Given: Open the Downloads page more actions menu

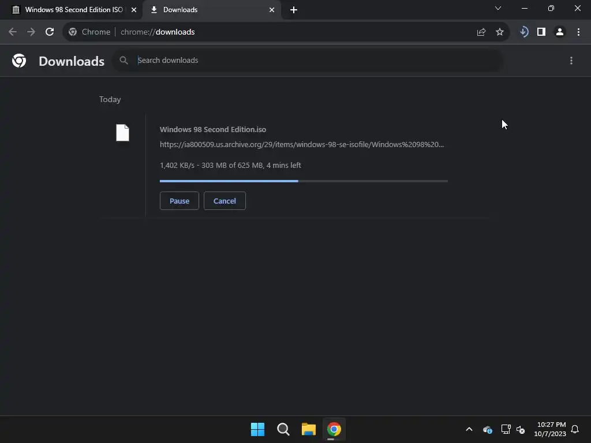Looking at the screenshot, I should [571, 61].
